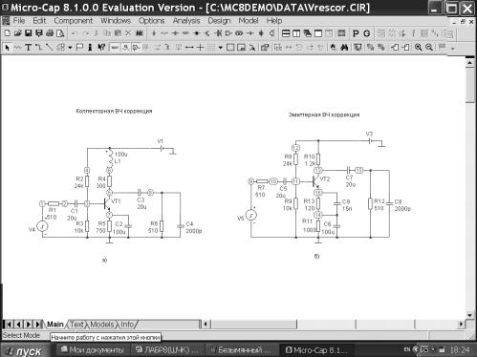Switch to the Main page tab
Viewport: 477px width, 357px height.
pyautogui.click(x=55, y=325)
